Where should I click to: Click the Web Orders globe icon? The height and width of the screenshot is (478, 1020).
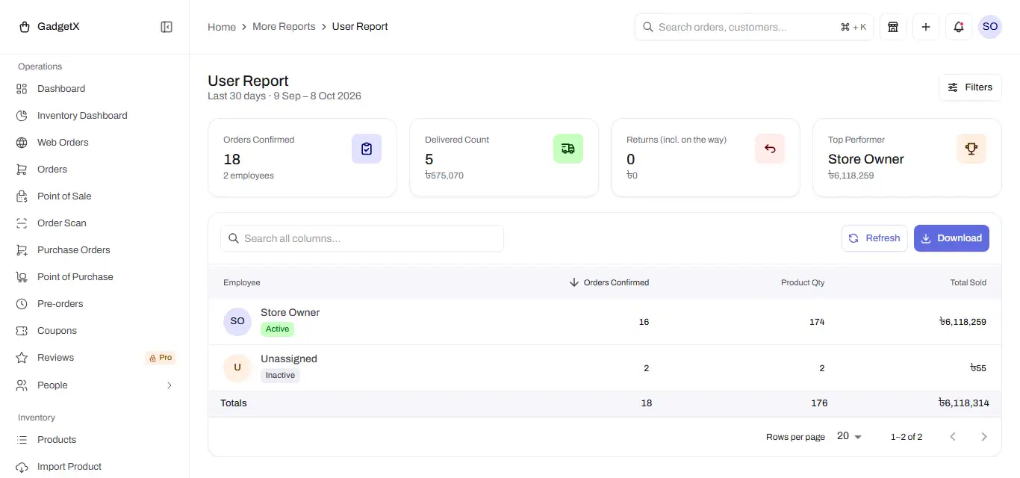22,143
